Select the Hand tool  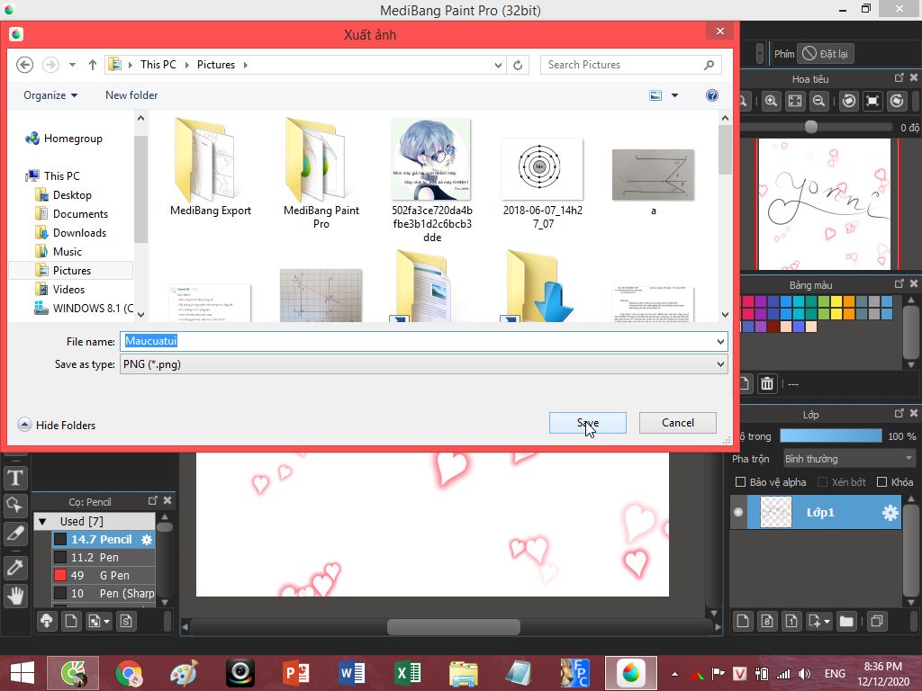point(15,596)
